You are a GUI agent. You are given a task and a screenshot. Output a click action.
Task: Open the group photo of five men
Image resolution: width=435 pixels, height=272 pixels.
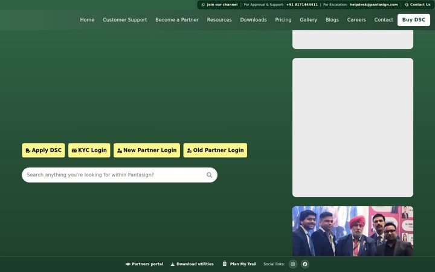(353, 231)
